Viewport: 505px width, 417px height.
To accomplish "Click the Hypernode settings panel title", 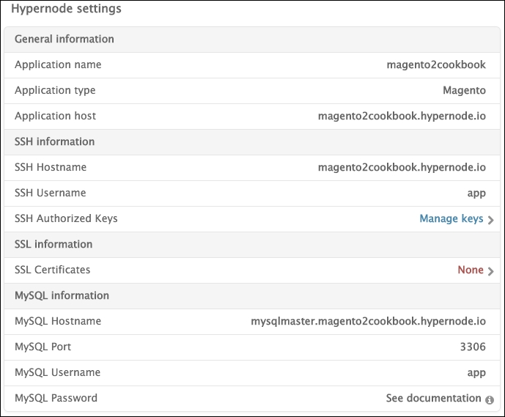I will 66,10.
